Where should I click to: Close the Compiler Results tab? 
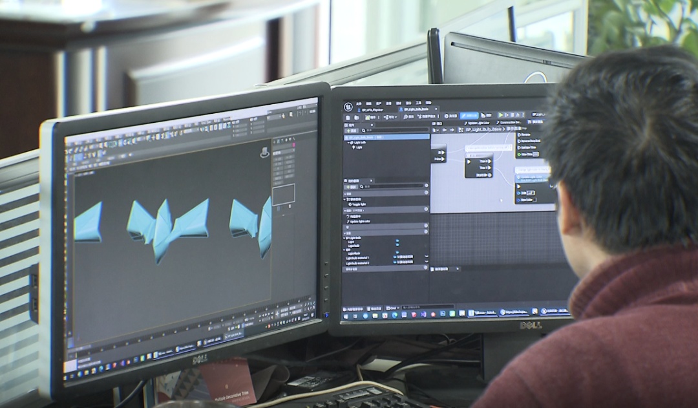point(458,268)
